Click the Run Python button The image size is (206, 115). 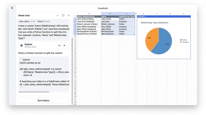point(44,101)
